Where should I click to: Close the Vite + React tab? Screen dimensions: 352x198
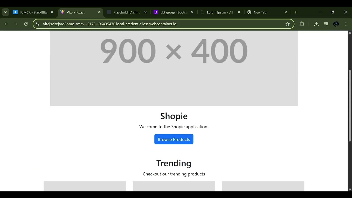tap(99, 12)
